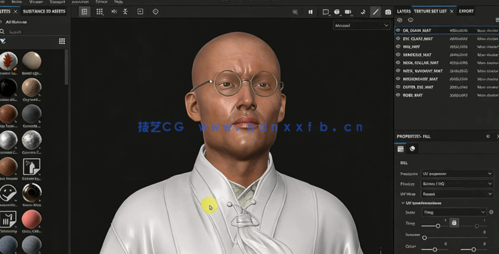This screenshot has height=254, width=499.
Task: Select the black sphere material thumbnail
Action: 8,87
